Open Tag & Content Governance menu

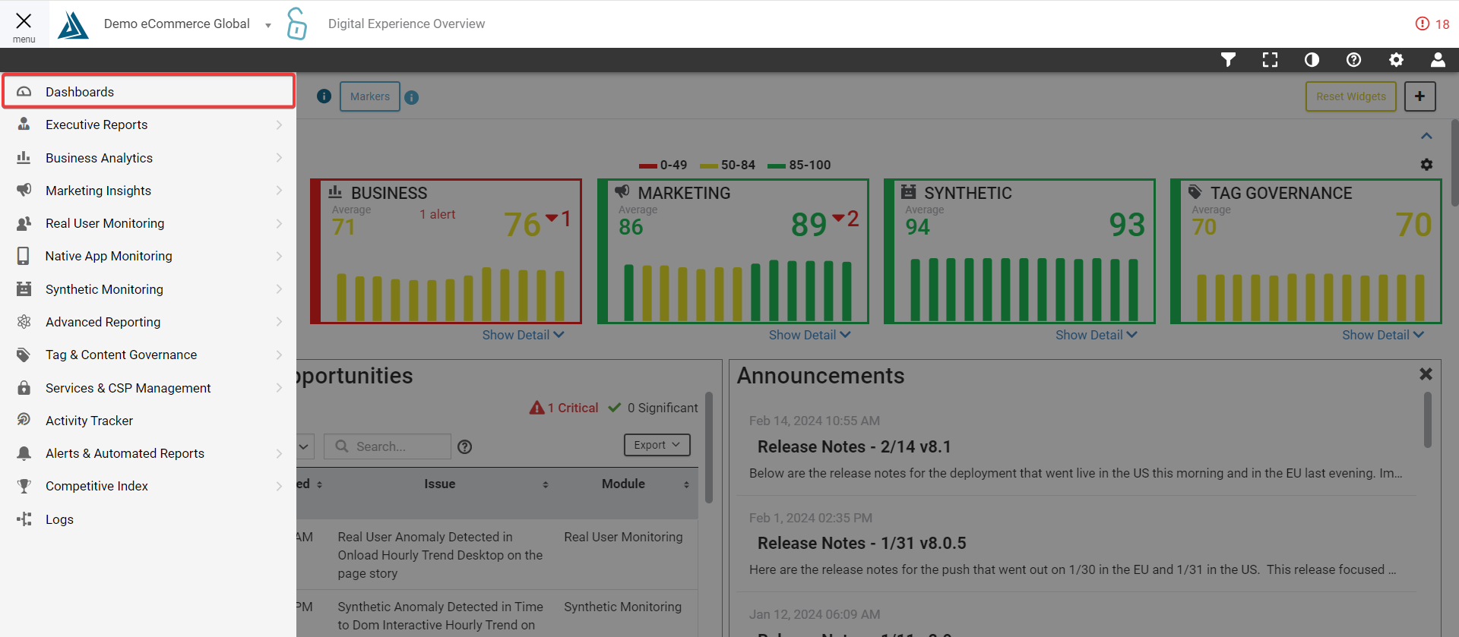tap(121, 355)
